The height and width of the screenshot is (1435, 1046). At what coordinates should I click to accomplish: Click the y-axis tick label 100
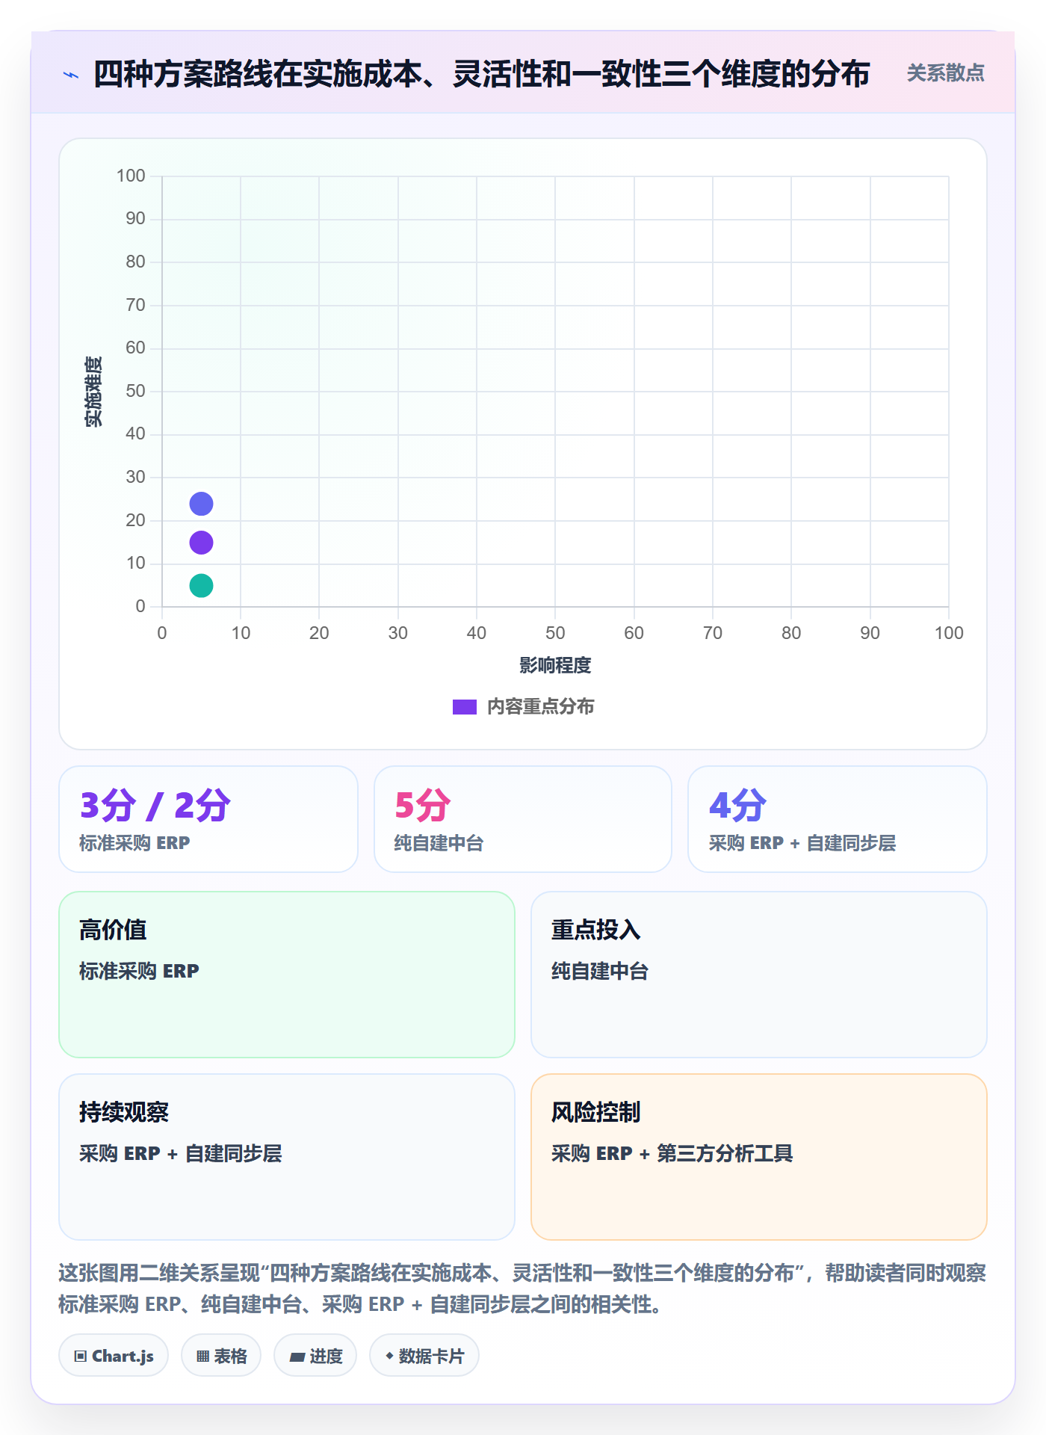pos(131,176)
